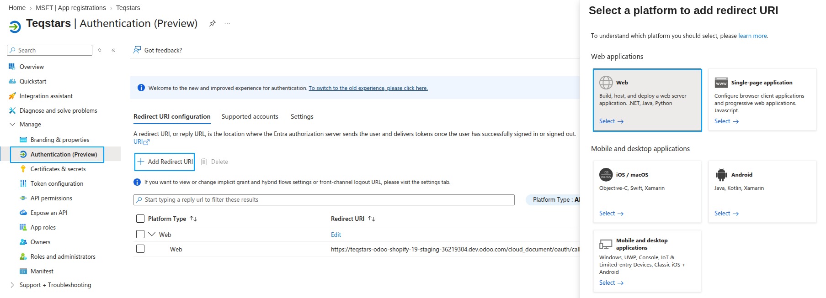Click the Got feedback person icon
Viewport: 826px width, 298px height.
pos(137,50)
